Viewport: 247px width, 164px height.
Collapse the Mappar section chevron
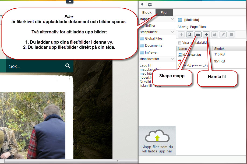coord(172,19)
